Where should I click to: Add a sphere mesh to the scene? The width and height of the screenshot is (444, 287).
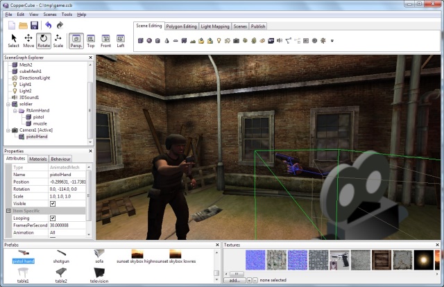coord(149,41)
